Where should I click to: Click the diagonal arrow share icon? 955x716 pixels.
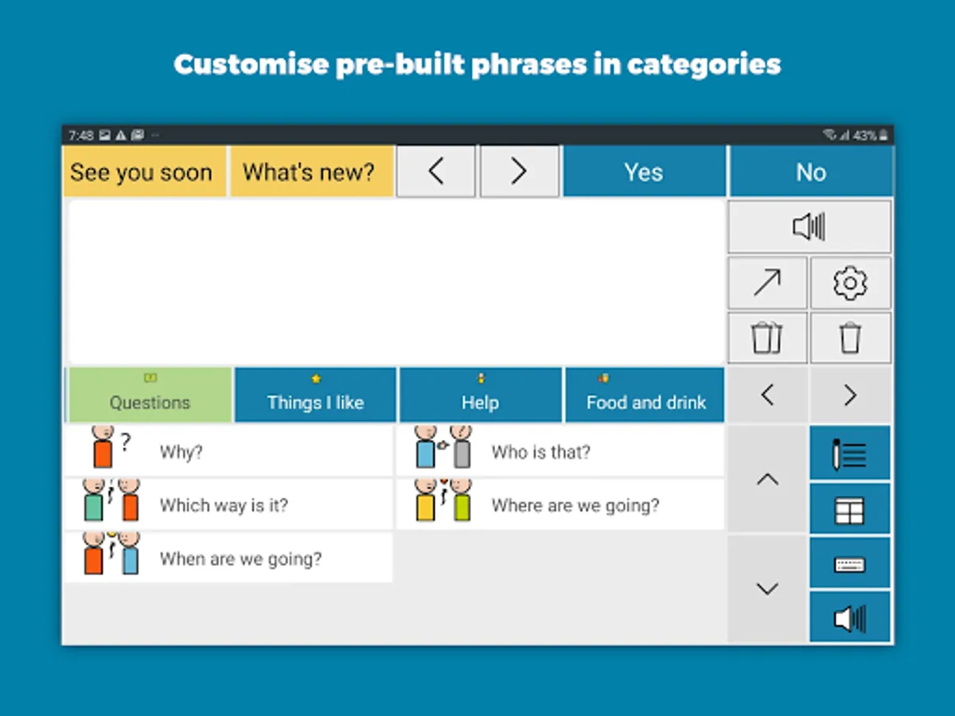click(x=767, y=282)
